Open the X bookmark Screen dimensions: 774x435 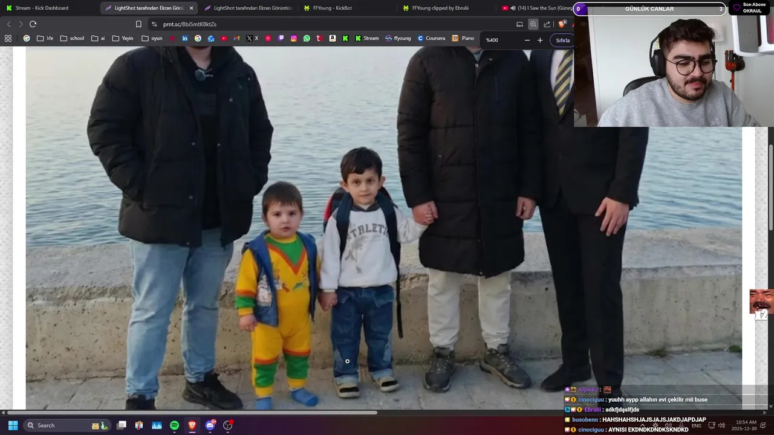pos(252,38)
